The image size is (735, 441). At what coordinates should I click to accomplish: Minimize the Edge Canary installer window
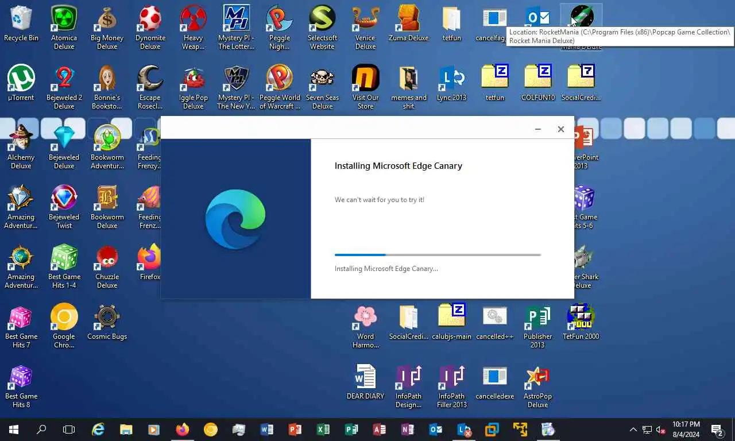[x=538, y=129]
